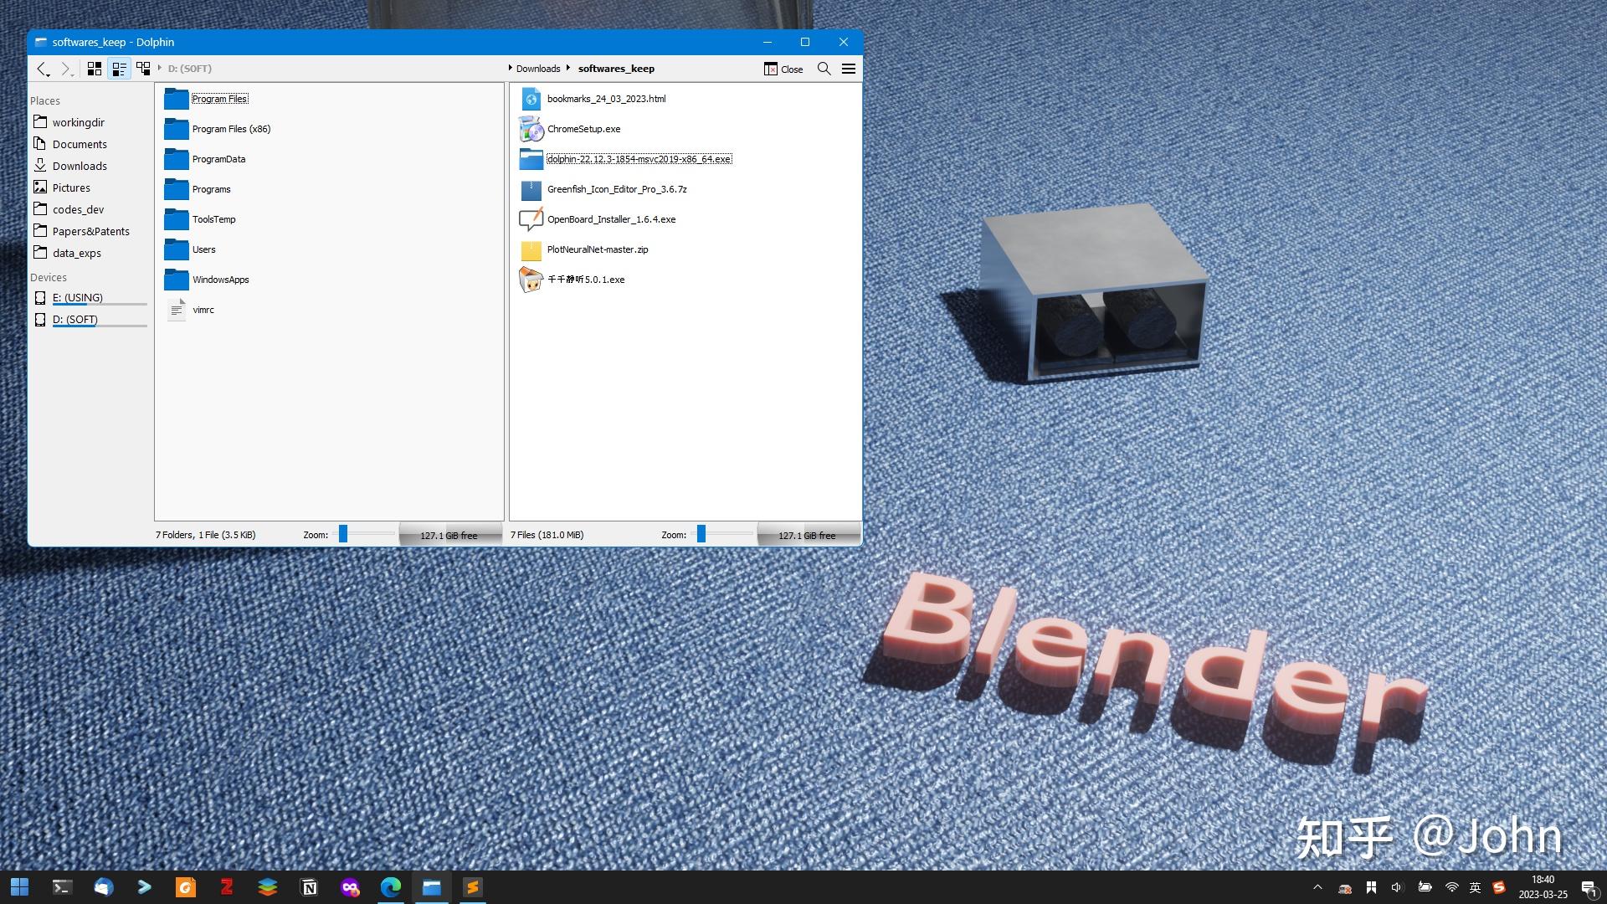The width and height of the screenshot is (1607, 904).
Task: Click the breadcrumb chevron before D: (SOFT)
Action: [159, 69]
